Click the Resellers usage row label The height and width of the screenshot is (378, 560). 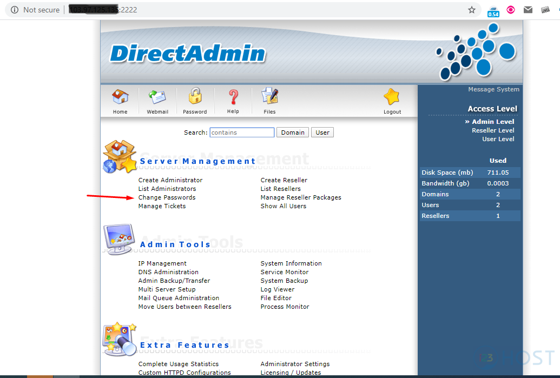[436, 216]
